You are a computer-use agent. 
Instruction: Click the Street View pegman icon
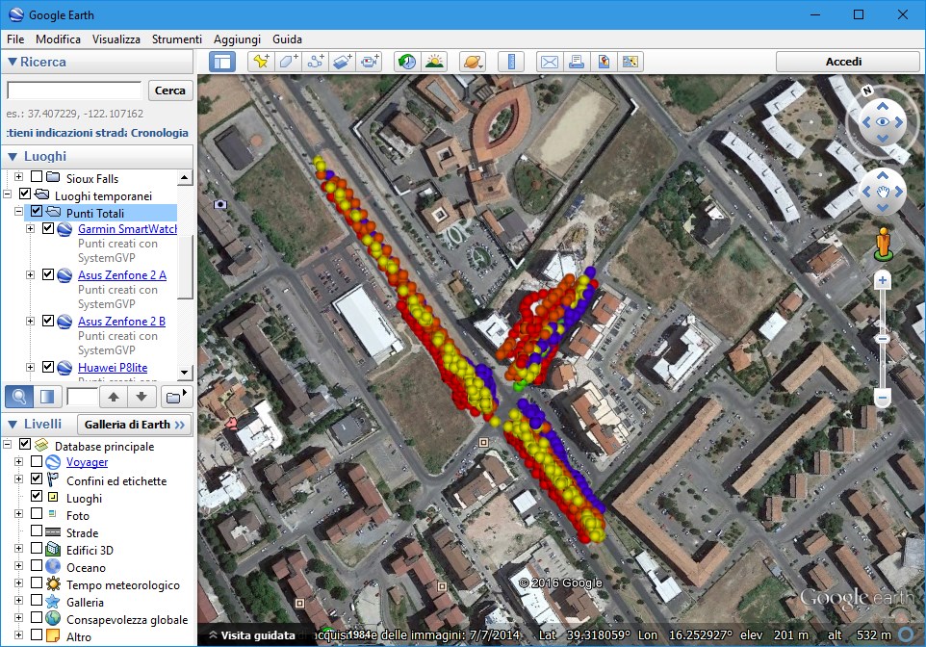pos(883,244)
